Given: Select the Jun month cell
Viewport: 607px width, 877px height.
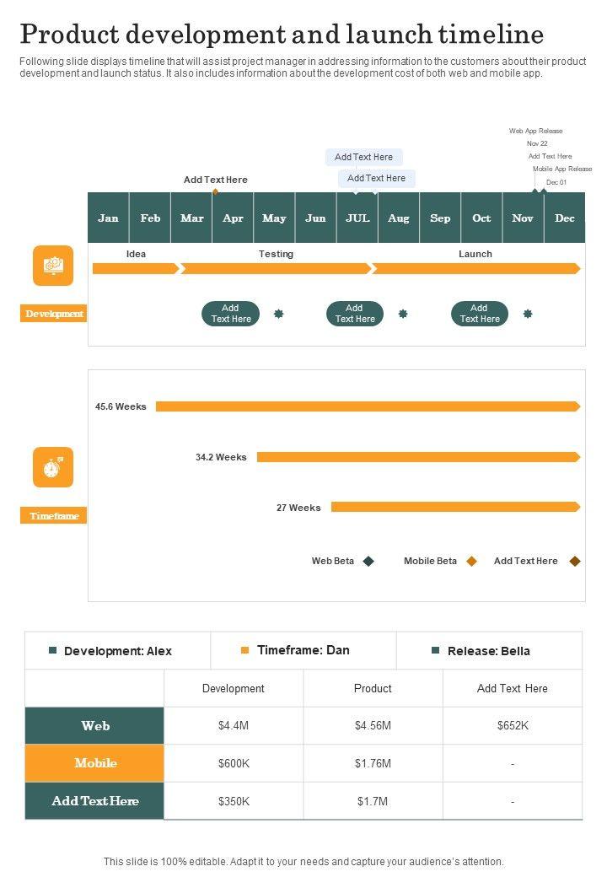Looking at the screenshot, I should coord(316,218).
